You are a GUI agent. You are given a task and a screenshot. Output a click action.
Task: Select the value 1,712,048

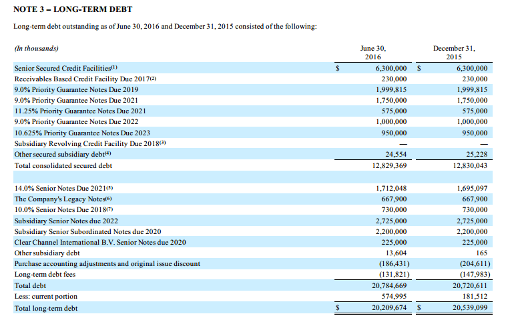click(x=391, y=188)
